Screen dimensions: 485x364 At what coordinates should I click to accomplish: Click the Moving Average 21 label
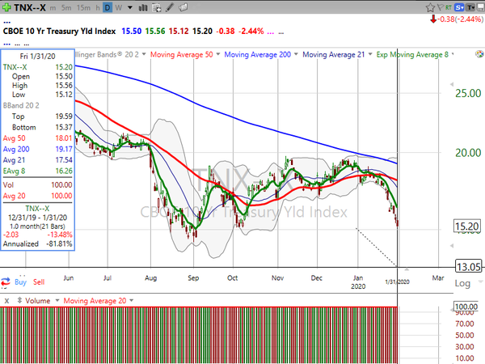tap(333, 54)
